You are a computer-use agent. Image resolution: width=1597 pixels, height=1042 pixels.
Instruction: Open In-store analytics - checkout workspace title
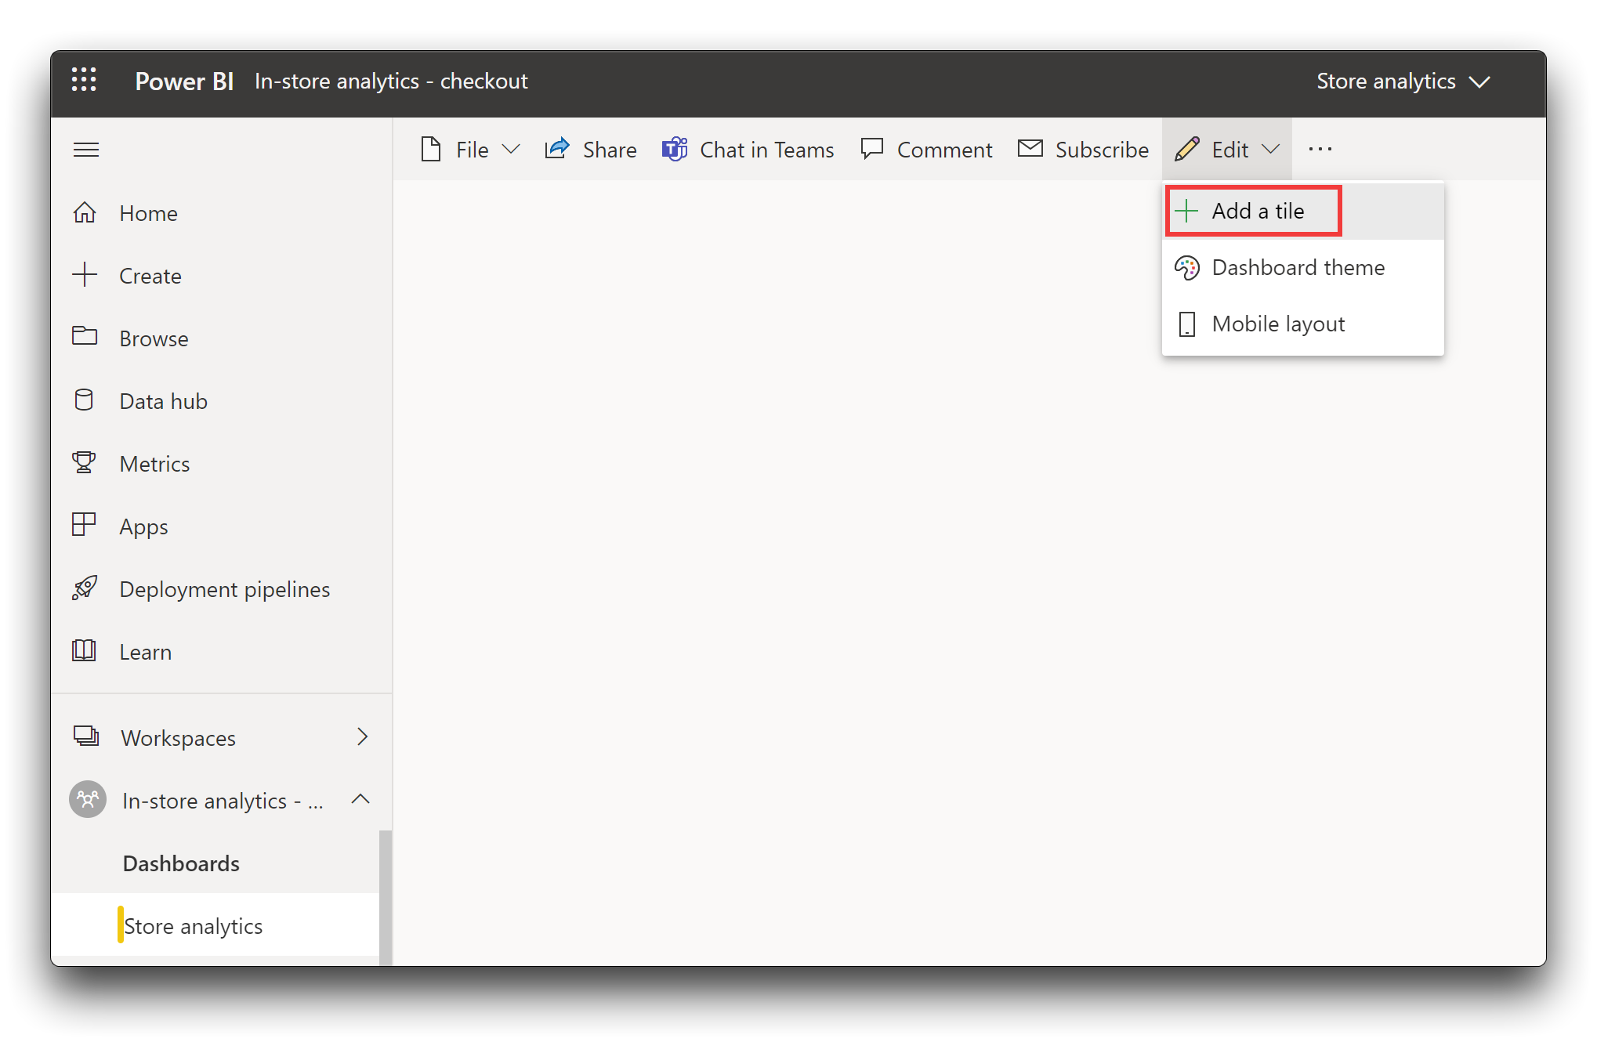(x=391, y=81)
